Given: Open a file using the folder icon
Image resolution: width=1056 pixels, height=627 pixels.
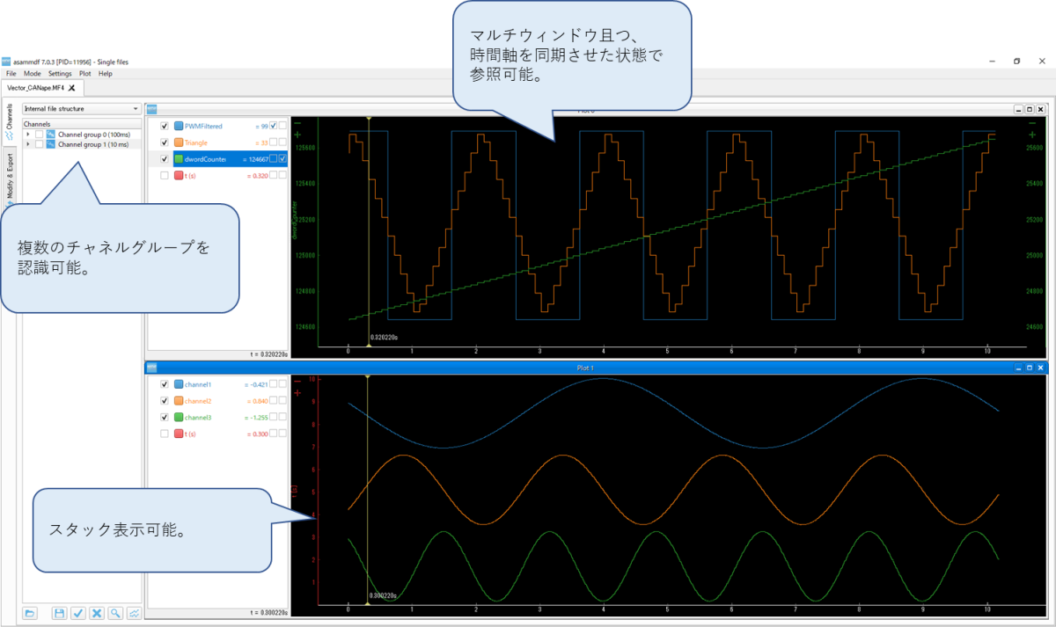Looking at the screenshot, I should 30,613.
